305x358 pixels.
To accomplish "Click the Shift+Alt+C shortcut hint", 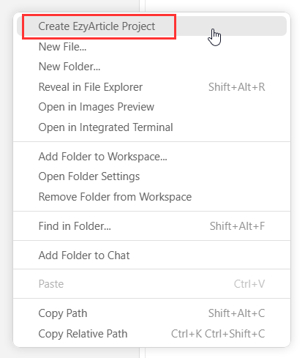I will [x=237, y=313].
